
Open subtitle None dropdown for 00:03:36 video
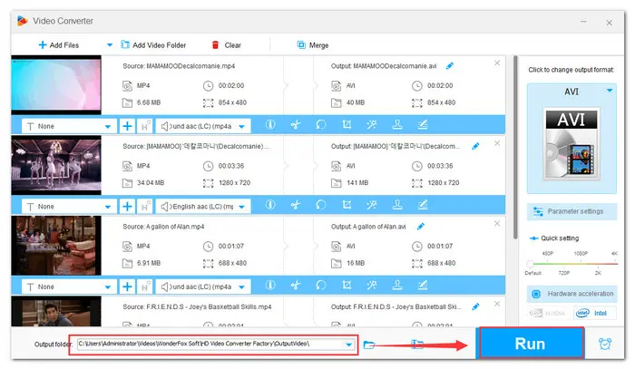[x=69, y=207]
